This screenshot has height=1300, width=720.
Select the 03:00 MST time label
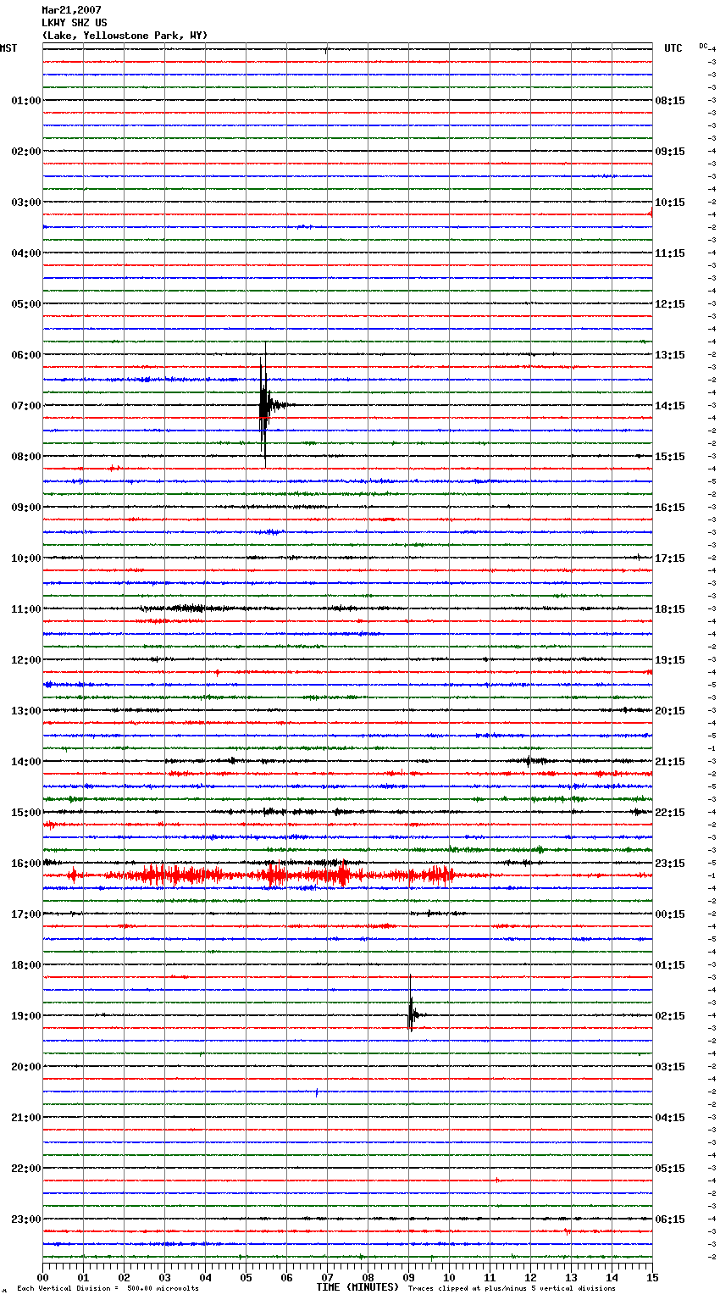click(26, 203)
